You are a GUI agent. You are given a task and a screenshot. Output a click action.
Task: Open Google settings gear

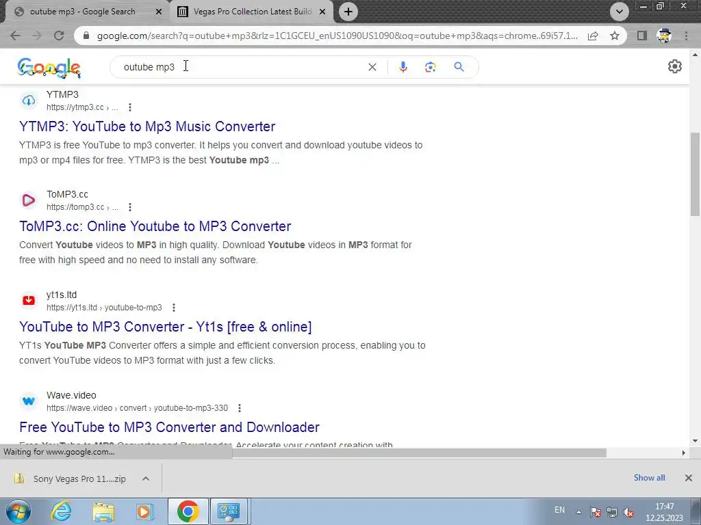(x=674, y=66)
